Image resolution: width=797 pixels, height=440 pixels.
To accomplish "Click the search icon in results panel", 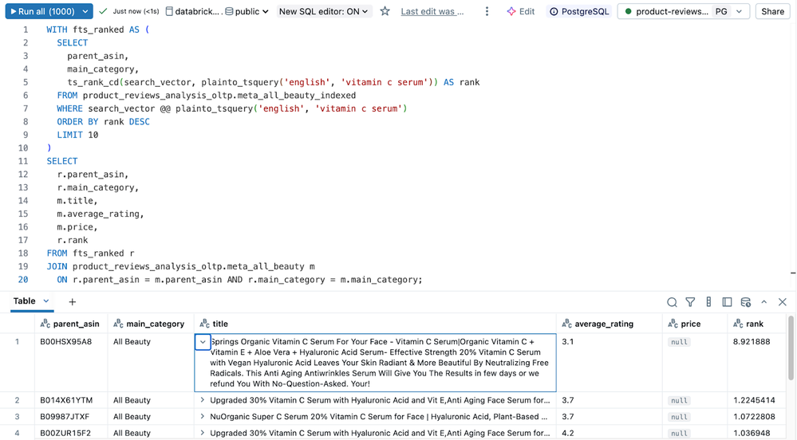I will tap(672, 302).
